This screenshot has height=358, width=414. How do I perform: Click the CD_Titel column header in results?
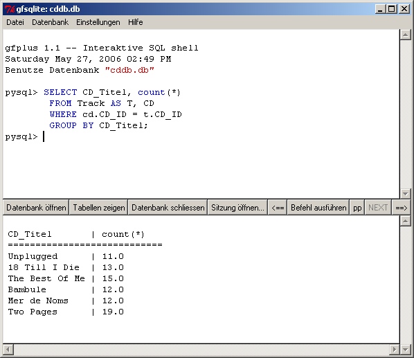[30, 234]
